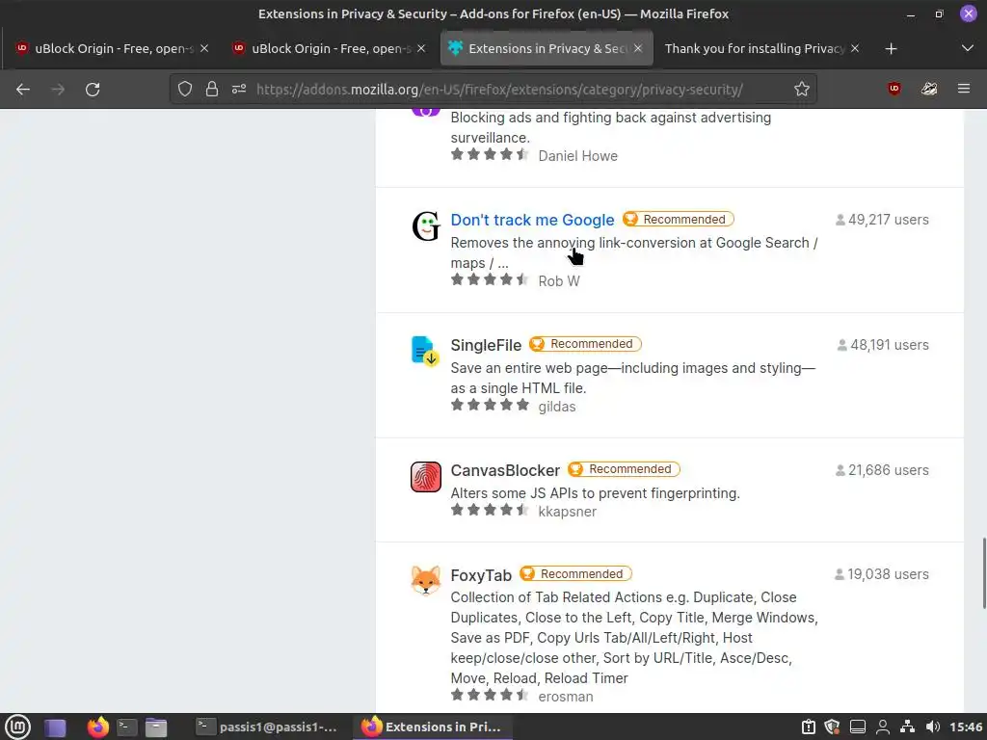
Task: Click the 49,217 users count
Action: [882, 220]
